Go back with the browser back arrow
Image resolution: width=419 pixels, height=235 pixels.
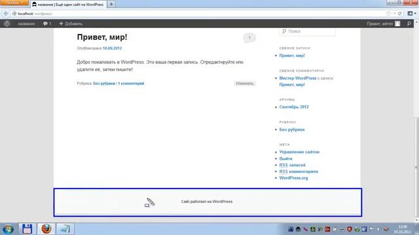(6, 14)
